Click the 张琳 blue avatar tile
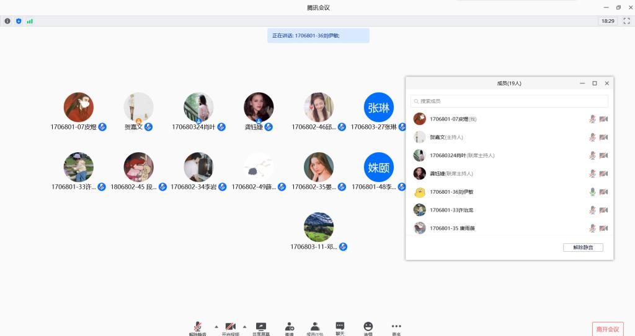635x336 pixels. click(x=378, y=107)
